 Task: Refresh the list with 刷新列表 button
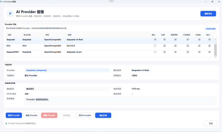[x=208, y=14]
